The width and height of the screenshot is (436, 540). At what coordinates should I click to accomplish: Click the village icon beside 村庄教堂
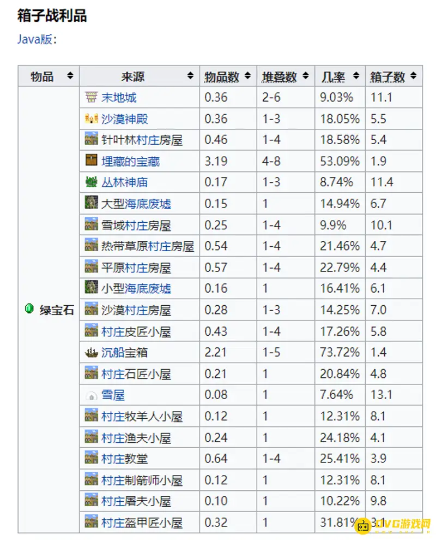point(92,457)
